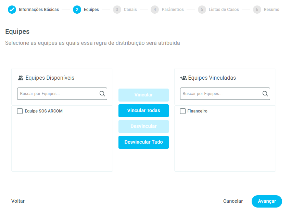Screen dimensions: 291x212
Task: Click Avançar to proceed
Action: (267, 201)
